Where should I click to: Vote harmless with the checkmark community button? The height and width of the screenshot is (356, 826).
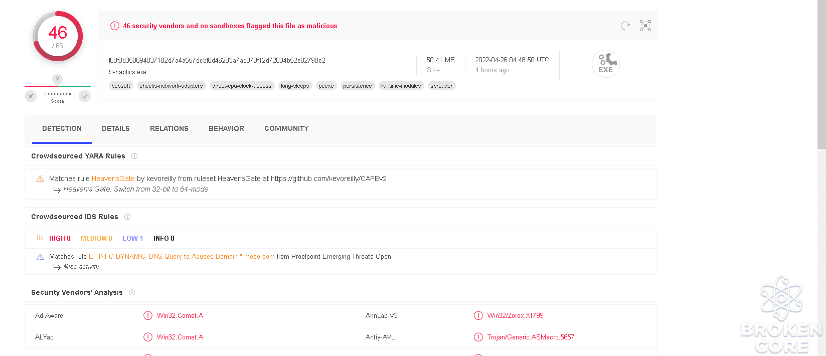coord(85,96)
